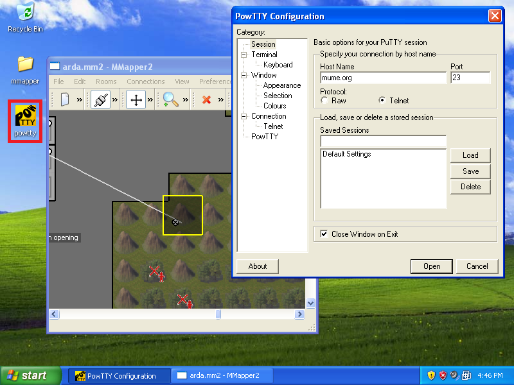Select the connection plug tool in MMapper2
Image resolution: width=514 pixels, height=385 pixels.
coord(100,99)
